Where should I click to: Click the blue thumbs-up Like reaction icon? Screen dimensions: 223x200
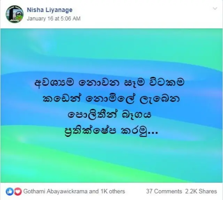coord(9,192)
